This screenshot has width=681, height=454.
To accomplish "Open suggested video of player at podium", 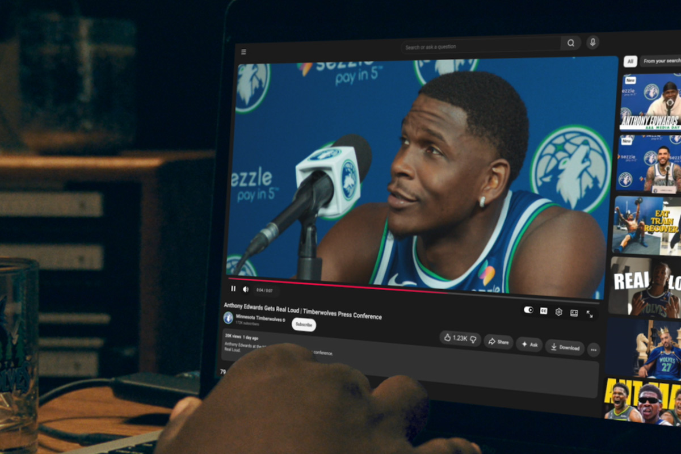I will (648, 163).
